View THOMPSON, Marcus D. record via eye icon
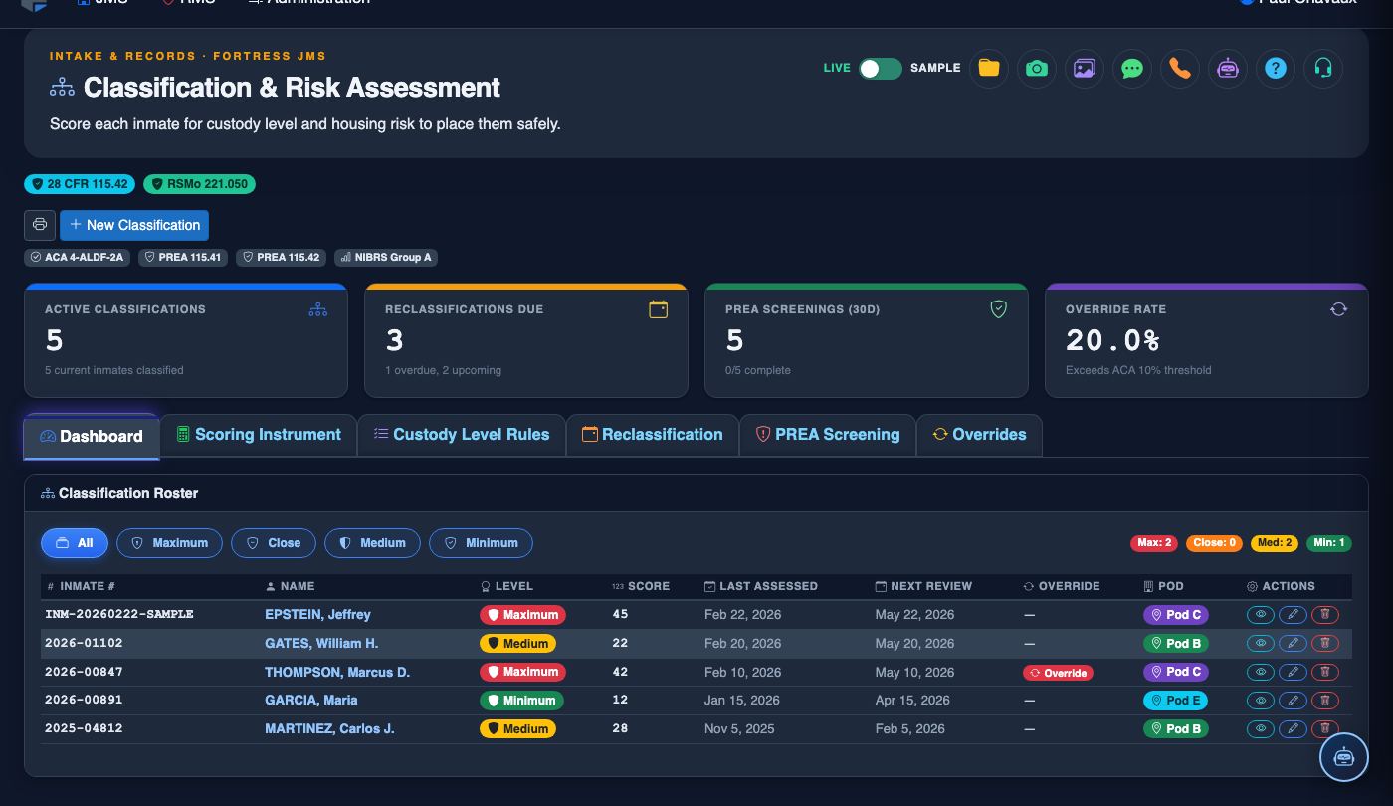This screenshot has width=1393, height=806. pyautogui.click(x=1261, y=673)
